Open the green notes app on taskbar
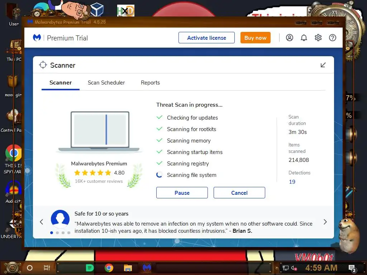367x275 pixels. click(x=89, y=268)
